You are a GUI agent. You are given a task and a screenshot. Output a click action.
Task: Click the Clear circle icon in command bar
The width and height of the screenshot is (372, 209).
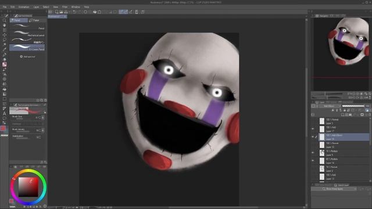(x=85, y=12)
